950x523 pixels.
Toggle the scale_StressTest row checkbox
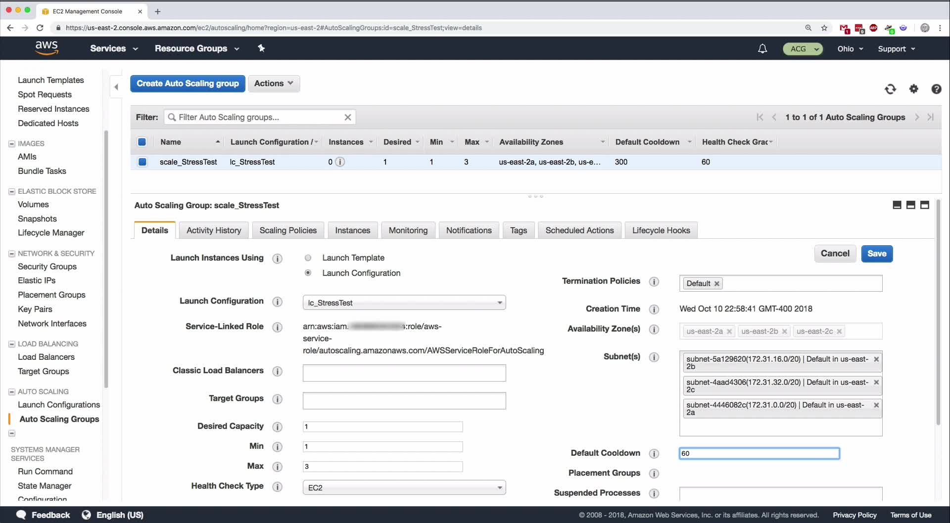(x=142, y=162)
